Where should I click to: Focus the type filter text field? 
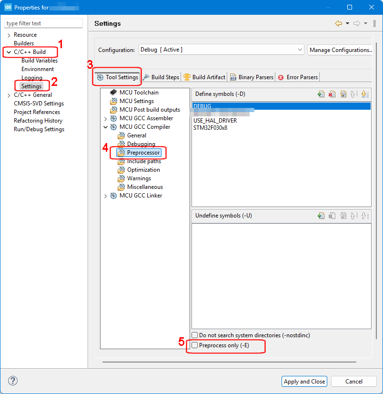pos(43,23)
